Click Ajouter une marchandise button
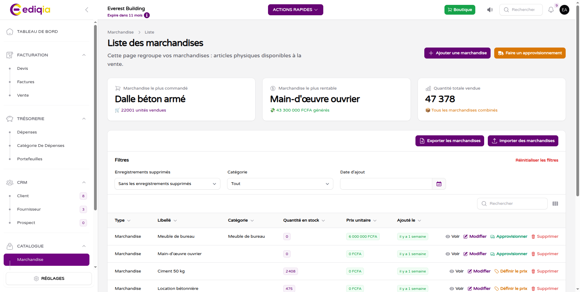This screenshot has height=292, width=580. click(x=457, y=53)
